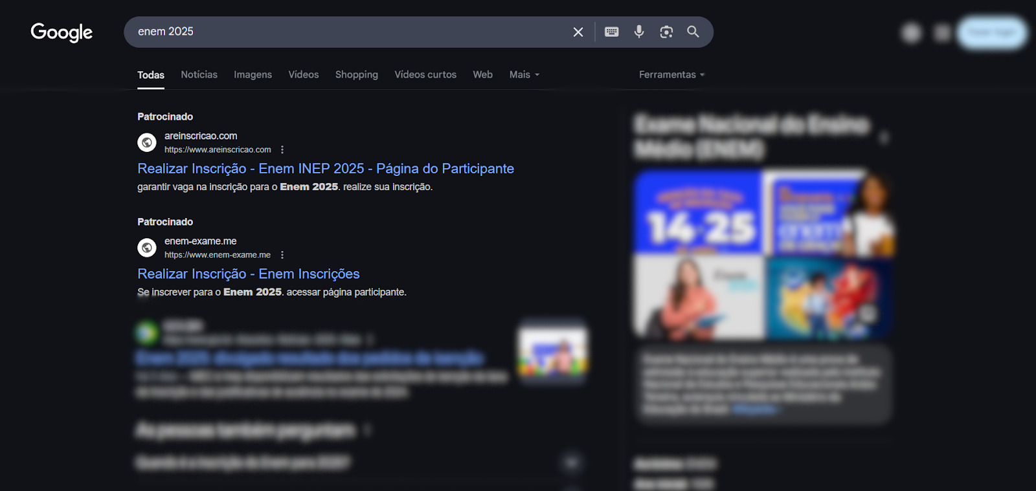Open three-dot menu for enem-exame.me ad

[282, 255]
